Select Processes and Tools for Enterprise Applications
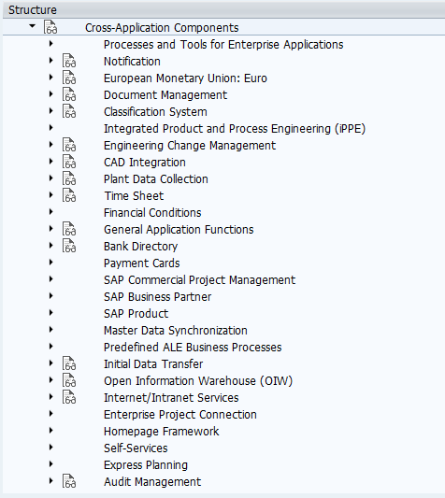Image resolution: width=445 pixels, height=498 pixels. coord(223,45)
